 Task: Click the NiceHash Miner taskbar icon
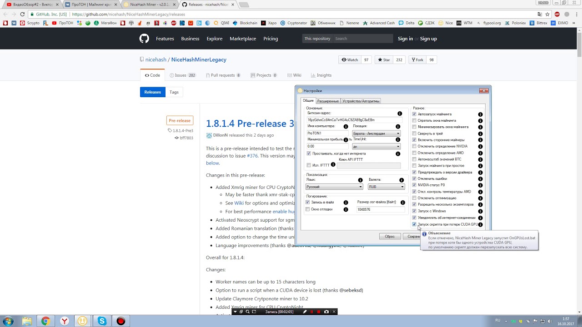click(x=83, y=321)
